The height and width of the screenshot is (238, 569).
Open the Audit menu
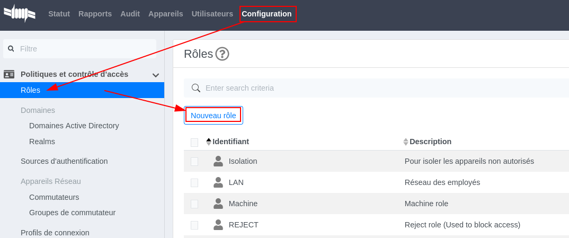click(130, 14)
